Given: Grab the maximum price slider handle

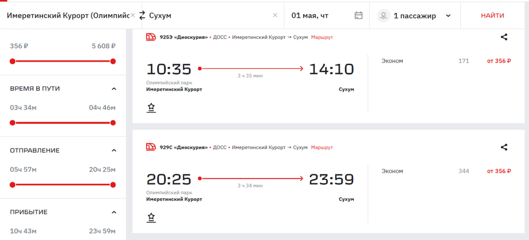Looking at the screenshot, I should [x=113, y=61].
